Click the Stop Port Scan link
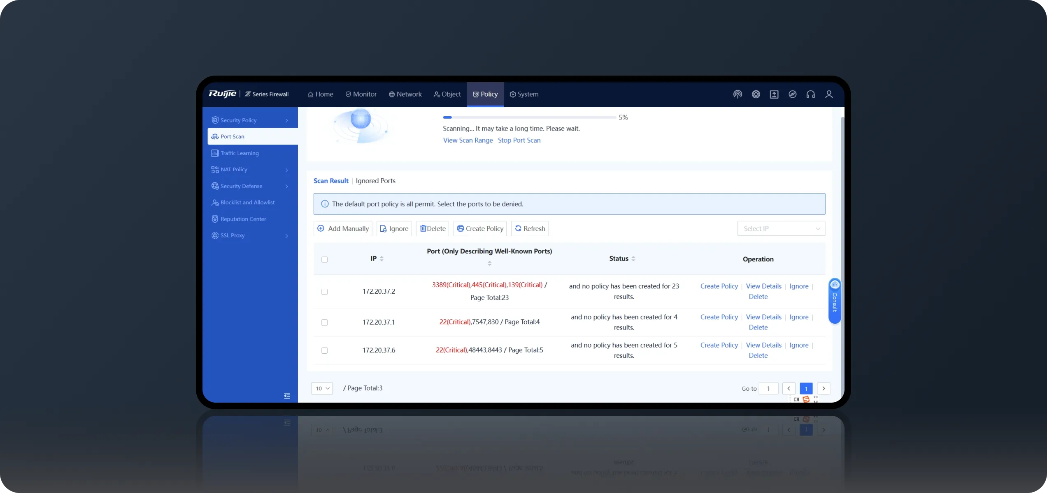 point(519,140)
